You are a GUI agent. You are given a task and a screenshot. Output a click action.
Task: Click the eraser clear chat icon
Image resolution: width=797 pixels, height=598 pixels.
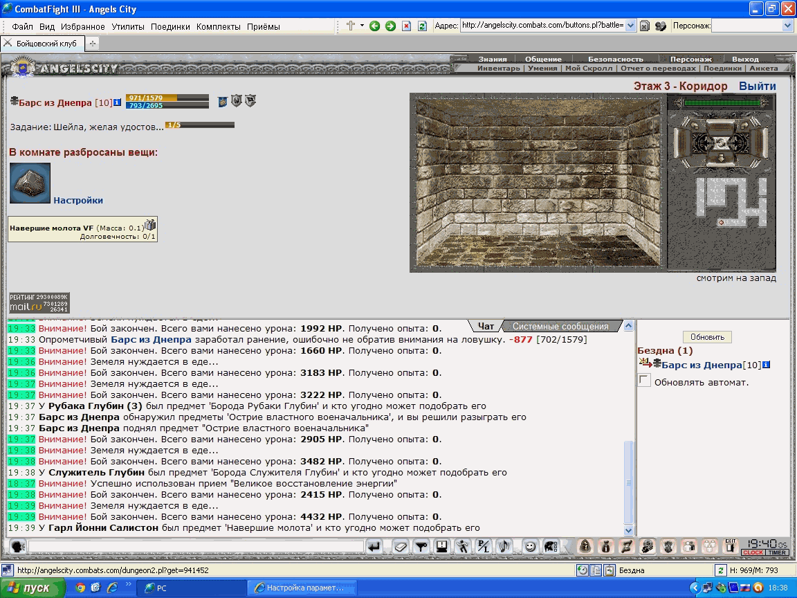(x=401, y=547)
